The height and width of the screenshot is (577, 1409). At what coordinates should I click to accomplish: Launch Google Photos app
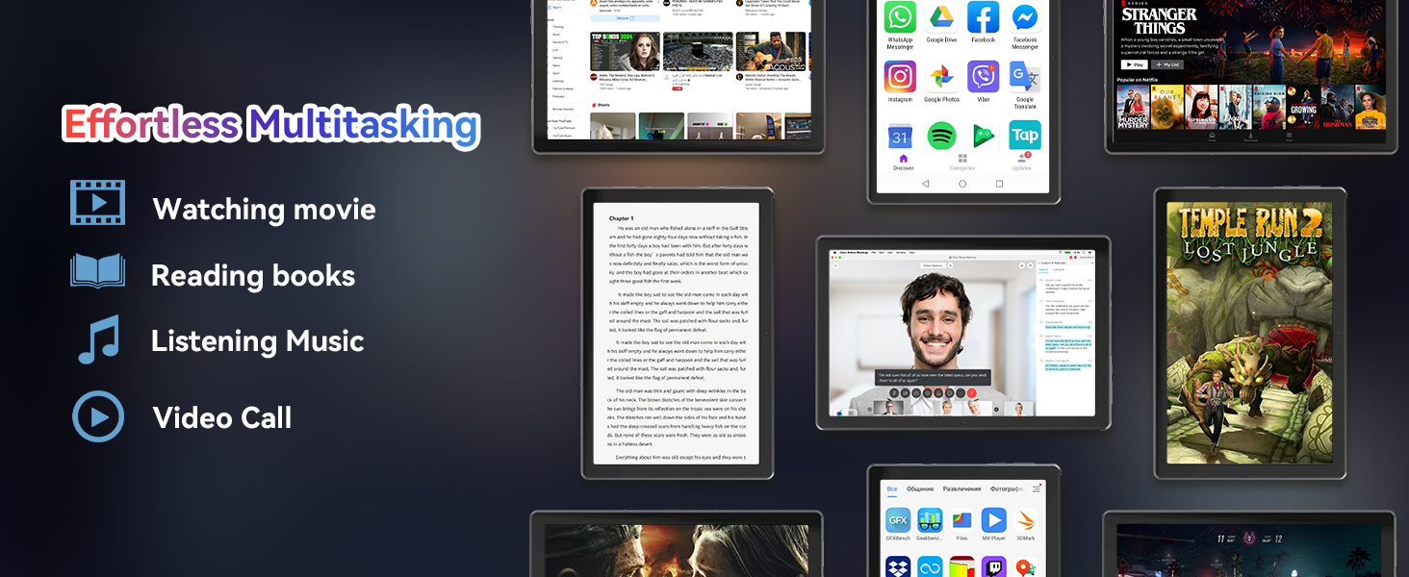(x=941, y=77)
